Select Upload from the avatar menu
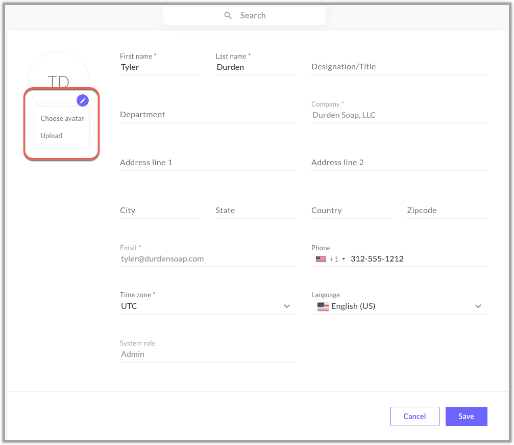Viewport: 514px width, 445px height. click(x=52, y=136)
